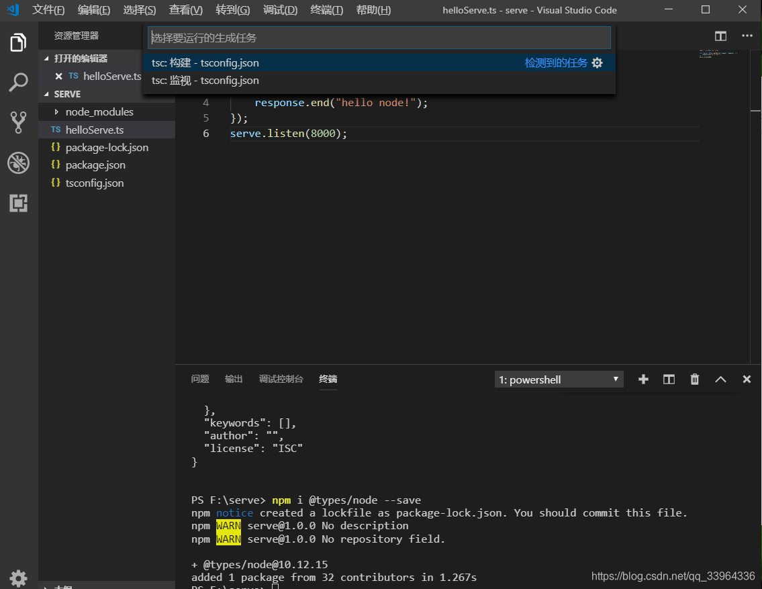Split the terminal panel
This screenshot has width=762, height=589.
click(669, 379)
